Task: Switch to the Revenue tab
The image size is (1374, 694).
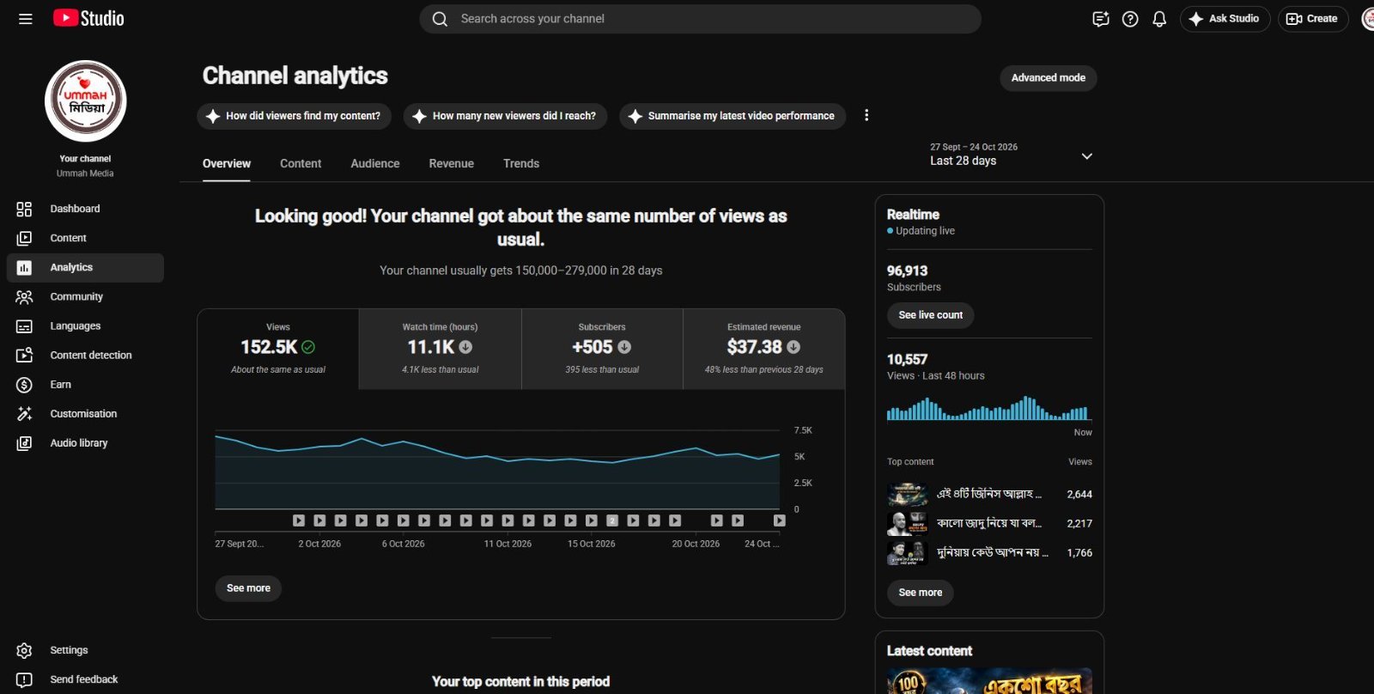Action: click(452, 163)
